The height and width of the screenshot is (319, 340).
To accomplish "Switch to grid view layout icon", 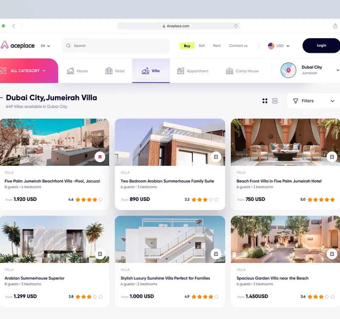I will click(x=265, y=101).
